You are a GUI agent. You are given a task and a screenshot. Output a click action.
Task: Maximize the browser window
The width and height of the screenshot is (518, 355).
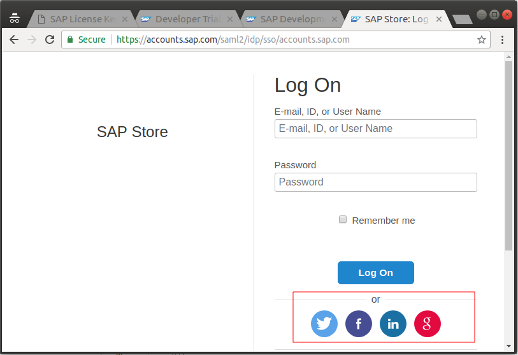[x=494, y=15]
